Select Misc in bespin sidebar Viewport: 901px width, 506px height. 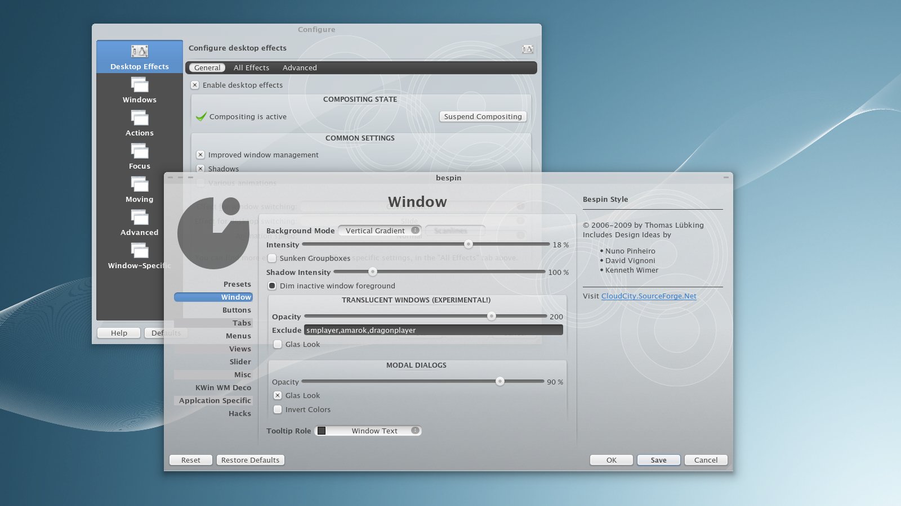point(213,374)
